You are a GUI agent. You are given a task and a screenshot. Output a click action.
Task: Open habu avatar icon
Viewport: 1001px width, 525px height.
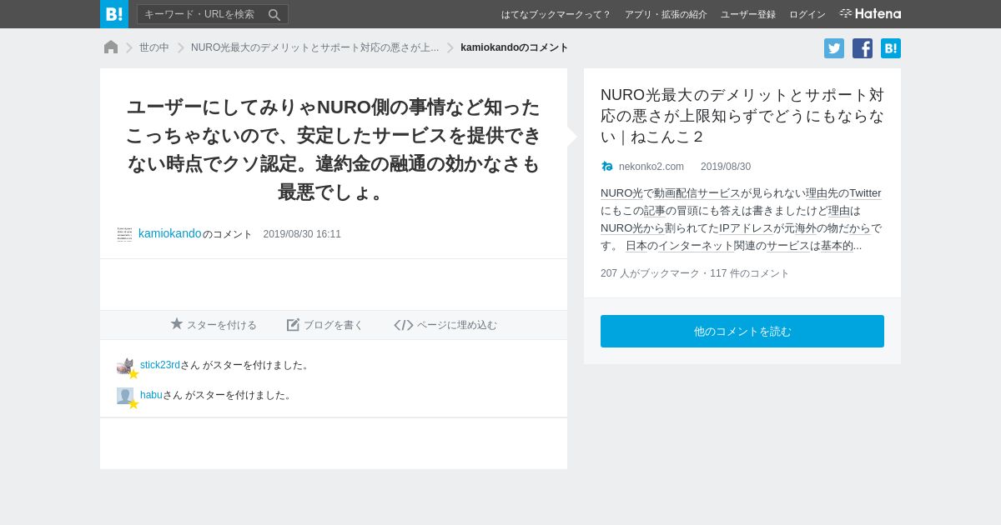126,397
